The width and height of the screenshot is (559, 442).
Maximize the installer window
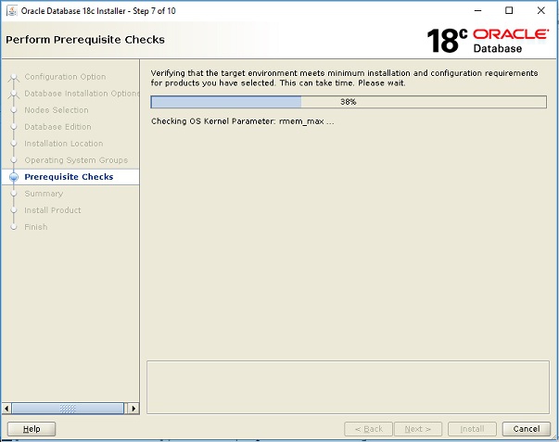(509, 11)
